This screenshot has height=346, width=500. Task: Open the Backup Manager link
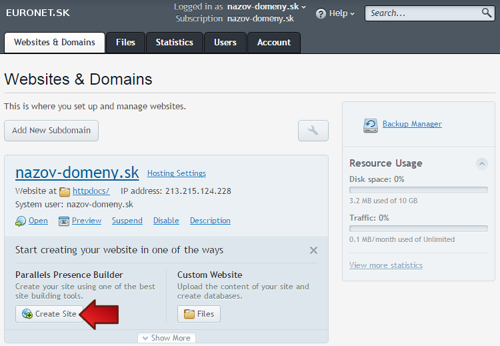[x=412, y=124]
